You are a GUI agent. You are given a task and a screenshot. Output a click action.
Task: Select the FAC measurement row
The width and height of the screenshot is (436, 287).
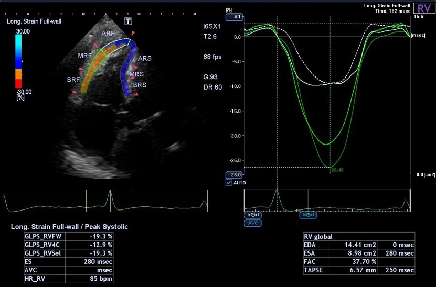[358, 261]
